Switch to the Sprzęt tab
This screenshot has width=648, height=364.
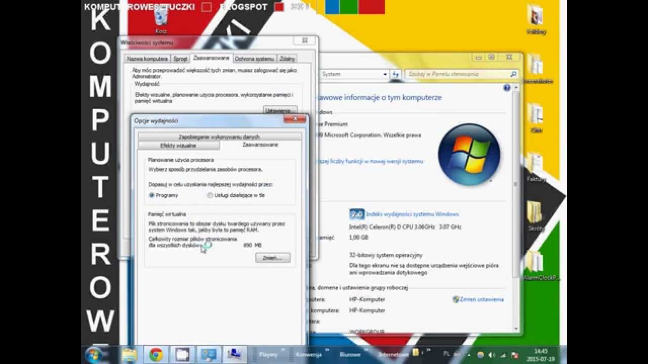[180, 59]
